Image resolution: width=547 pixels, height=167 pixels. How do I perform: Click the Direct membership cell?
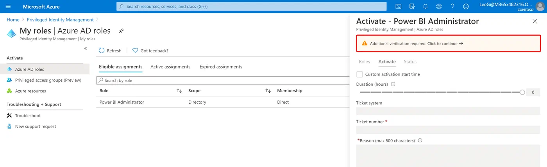point(283,102)
